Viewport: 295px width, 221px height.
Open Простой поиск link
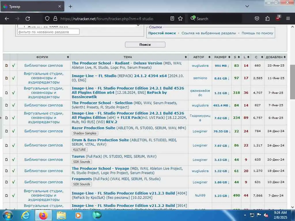162,33
